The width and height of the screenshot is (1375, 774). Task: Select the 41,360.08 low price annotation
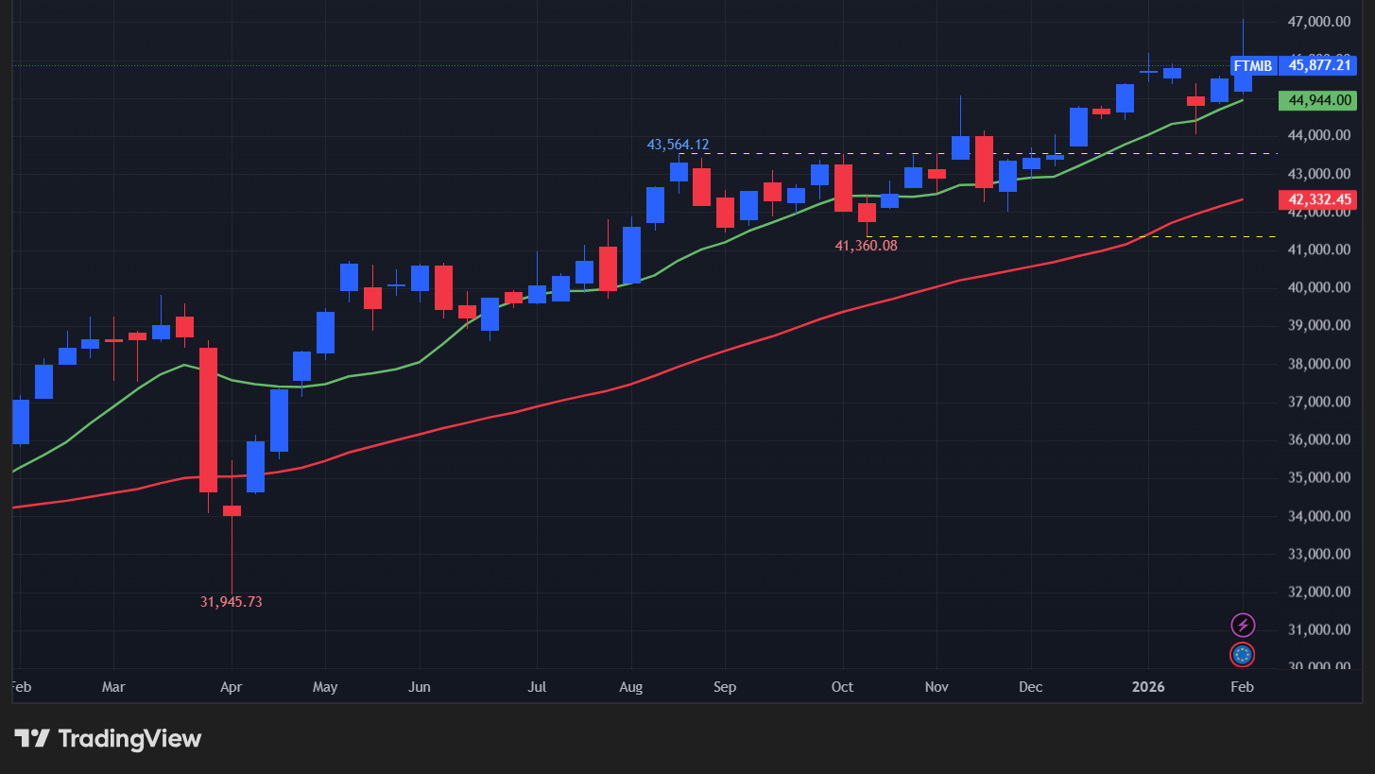tap(866, 246)
